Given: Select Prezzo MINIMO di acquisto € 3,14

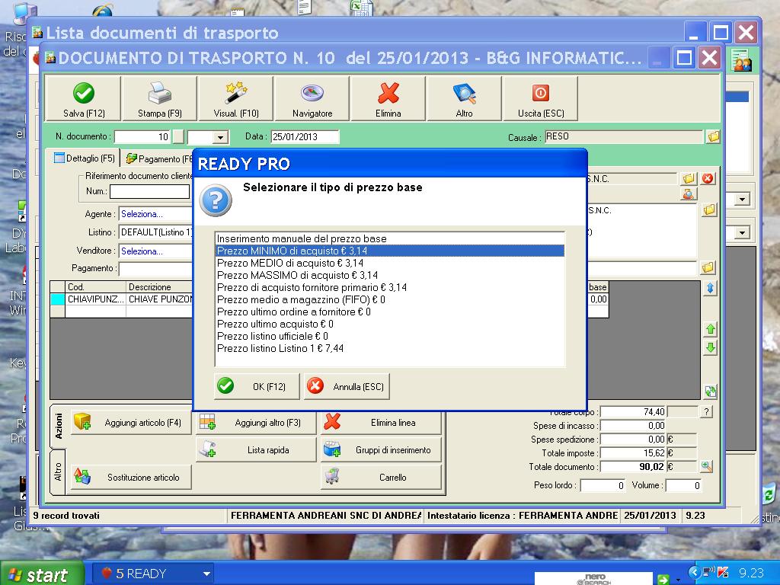Looking at the screenshot, I should 390,251.
